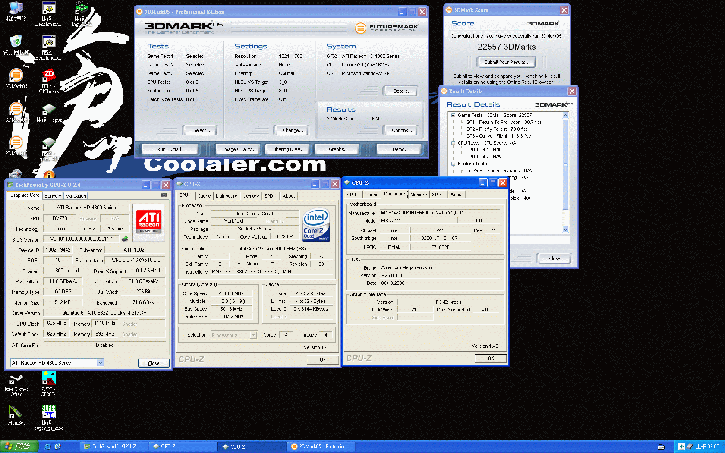Open Memory tab in CPU-Z processor window
Viewport: 725px width, 453px height.
(x=251, y=196)
